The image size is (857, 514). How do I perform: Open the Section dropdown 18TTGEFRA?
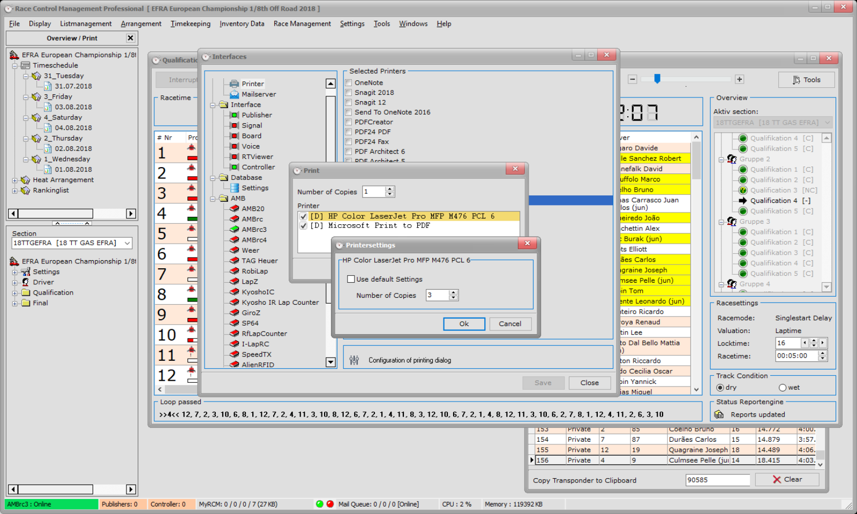127,243
